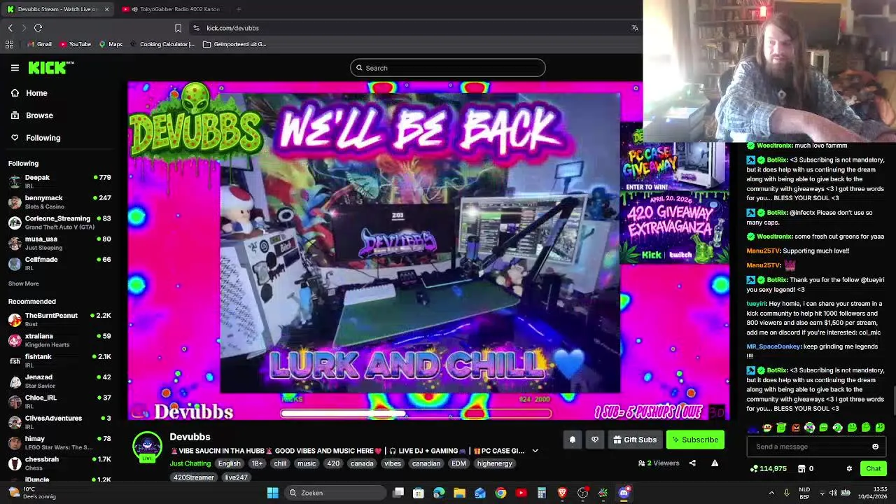The height and width of the screenshot is (504, 896).
Task: Go to Home in sidebar
Action: tap(29, 93)
